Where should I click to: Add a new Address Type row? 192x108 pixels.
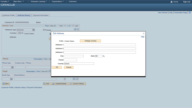[x=75, y=29]
